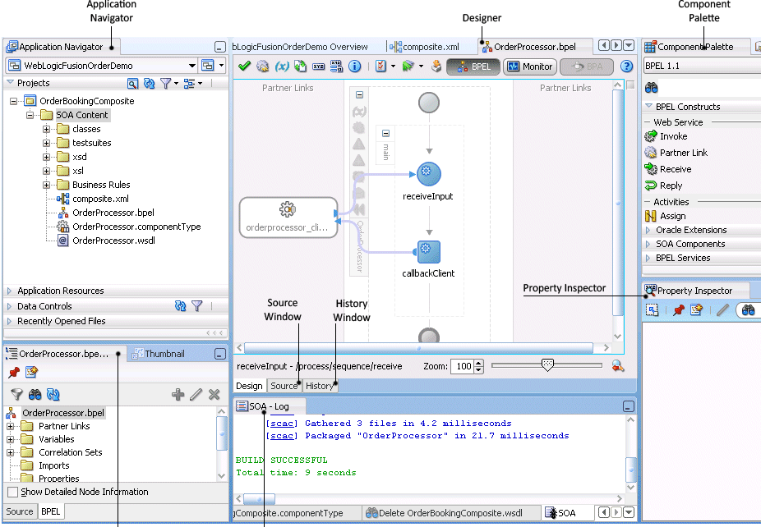This screenshot has width=761, height=527.
Task: Toggle Show Detailed Node Information checkbox
Action: point(13,492)
